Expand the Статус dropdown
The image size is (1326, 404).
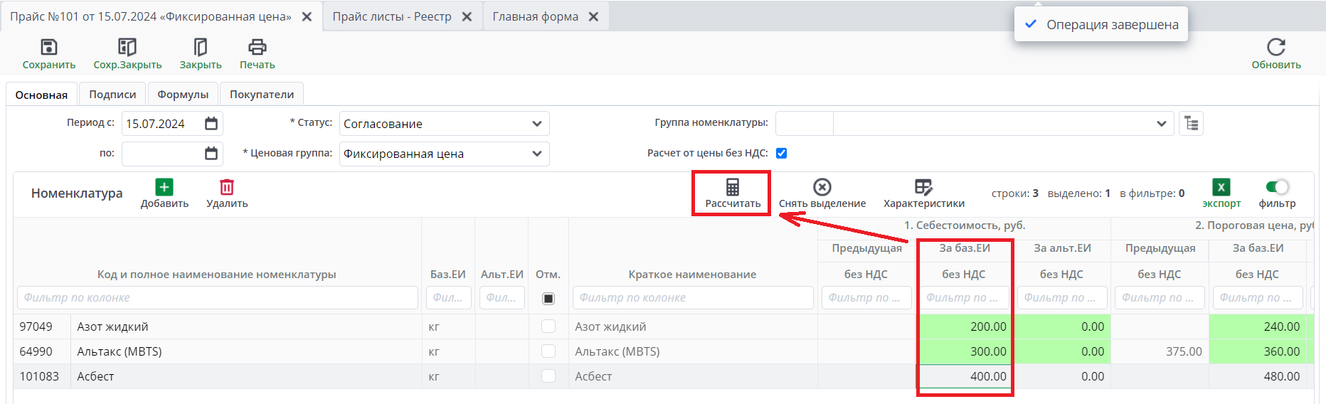click(536, 124)
